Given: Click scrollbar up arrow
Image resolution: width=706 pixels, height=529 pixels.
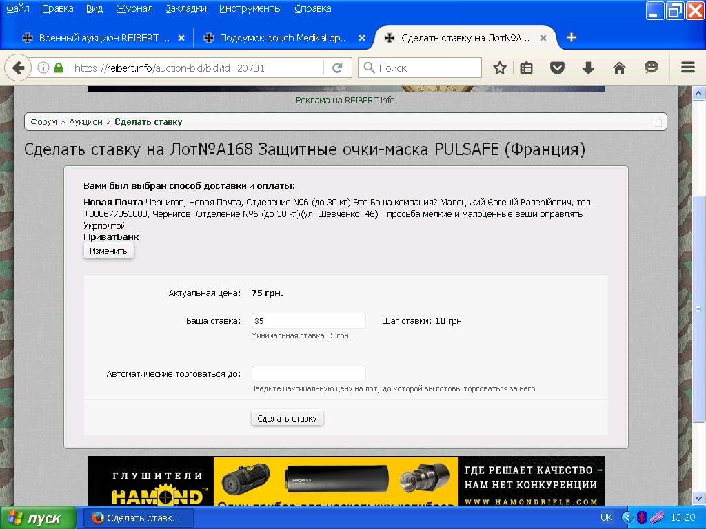Looking at the screenshot, I should [698, 94].
